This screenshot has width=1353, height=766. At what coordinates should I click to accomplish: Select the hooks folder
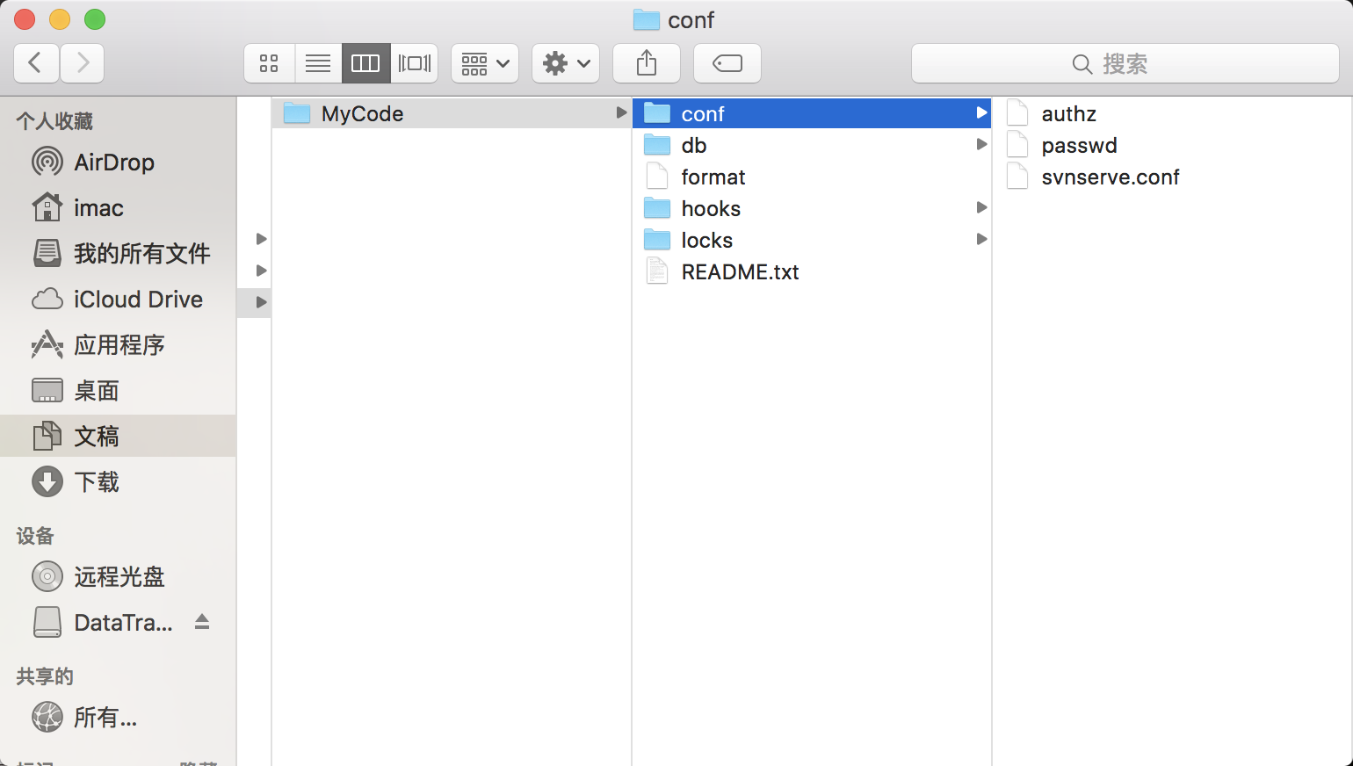[812, 208]
